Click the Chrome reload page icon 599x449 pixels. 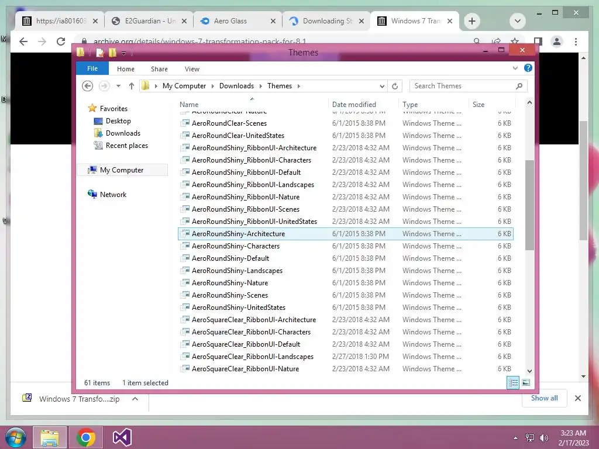[x=61, y=42]
